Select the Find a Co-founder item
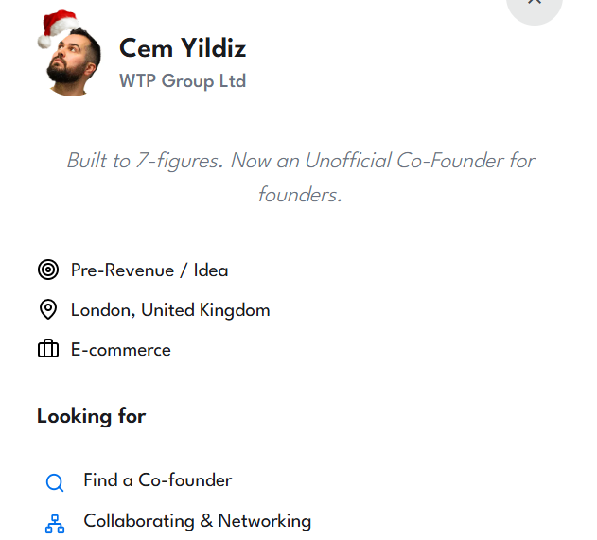 [157, 480]
